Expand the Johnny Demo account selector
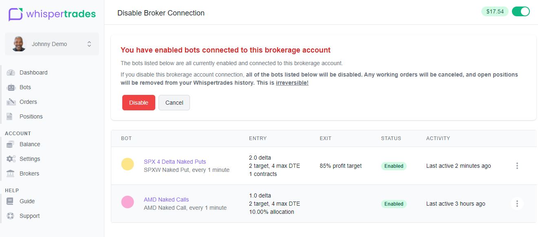The width and height of the screenshot is (538, 237). point(52,44)
